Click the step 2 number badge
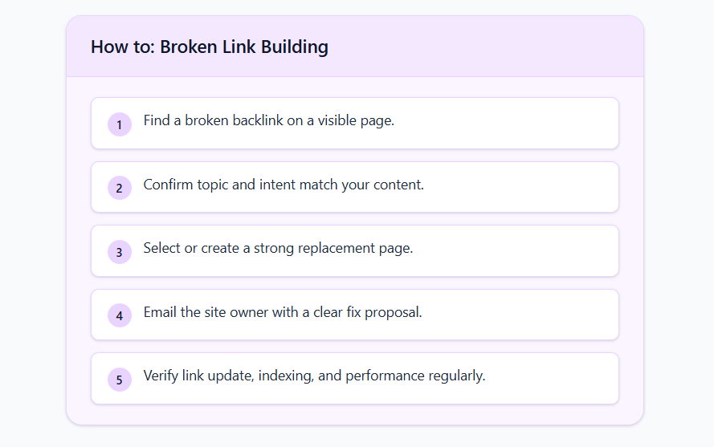Viewport: 714px width, 447px height. pos(120,188)
